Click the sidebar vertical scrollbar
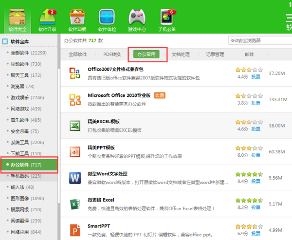The width and height of the screenshot is (292, 240). [x=59, y=137]
